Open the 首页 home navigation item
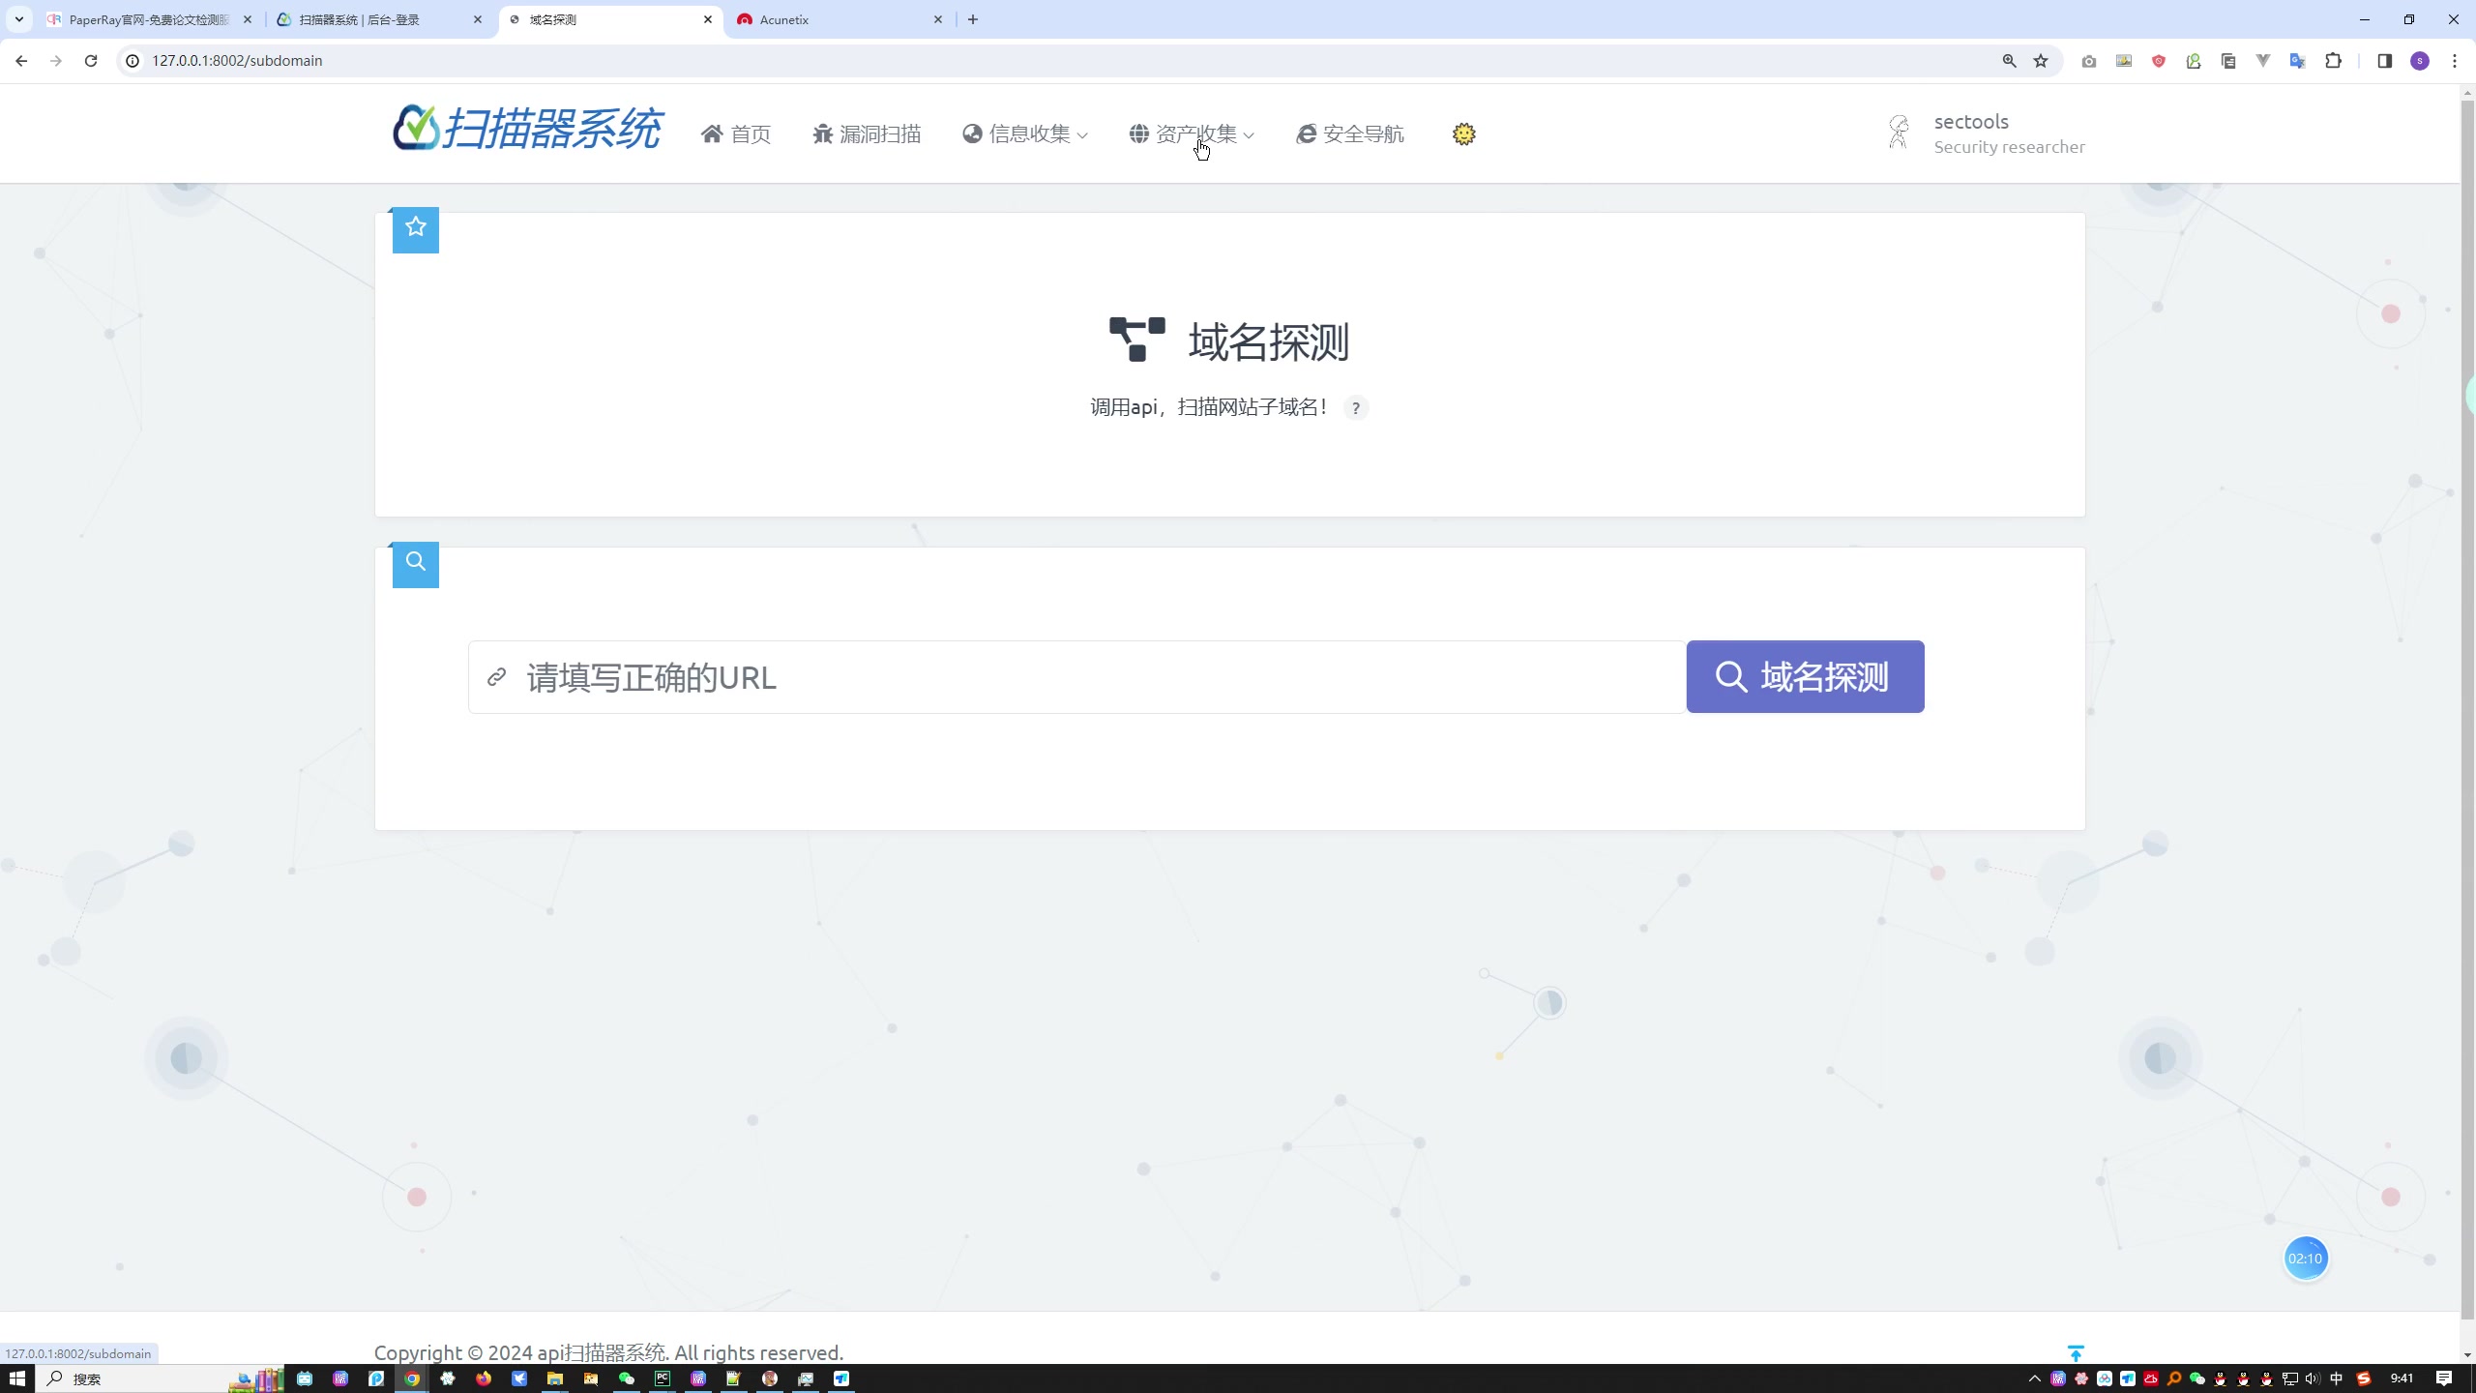Viewport: 2476px width, 1393px height. [736, 133]
